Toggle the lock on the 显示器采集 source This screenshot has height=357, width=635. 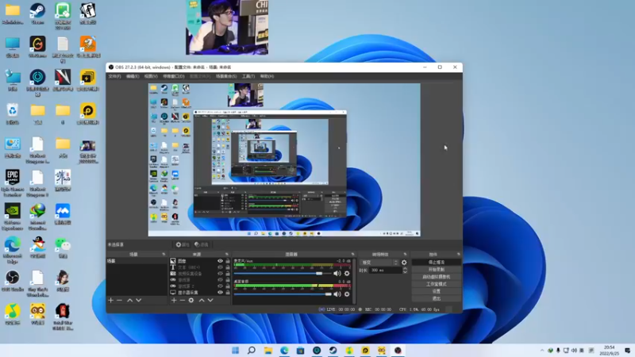pos(228,292)
